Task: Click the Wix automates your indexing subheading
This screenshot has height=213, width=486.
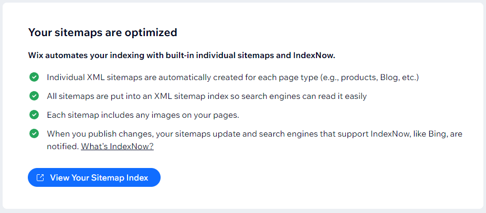Action: pyautogui.click(x=181, y=55)
